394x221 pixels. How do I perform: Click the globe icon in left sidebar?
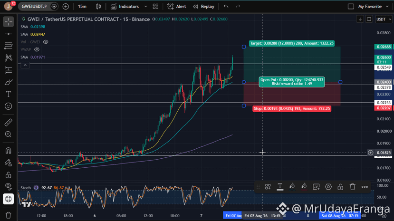(x=8, y=199)
